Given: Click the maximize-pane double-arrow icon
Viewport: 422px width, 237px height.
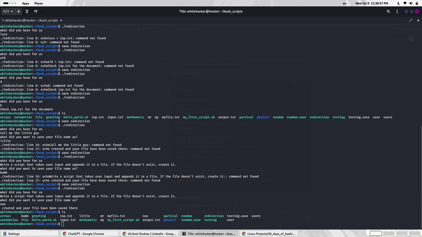Looking at the screenshot, I should (x=411, y=20).
